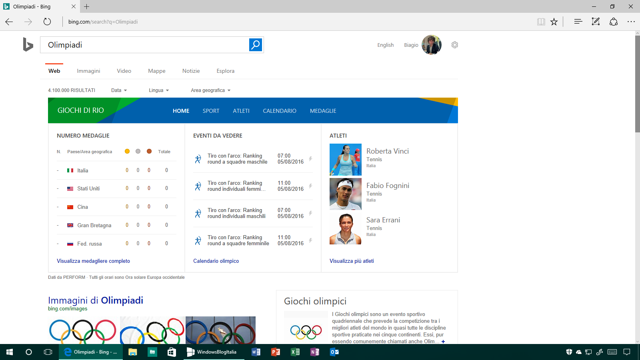Click the blue Bing search magnifier button
Image resolution: width=640 pixels, height=360 pixels.
(x=256, y=45)
